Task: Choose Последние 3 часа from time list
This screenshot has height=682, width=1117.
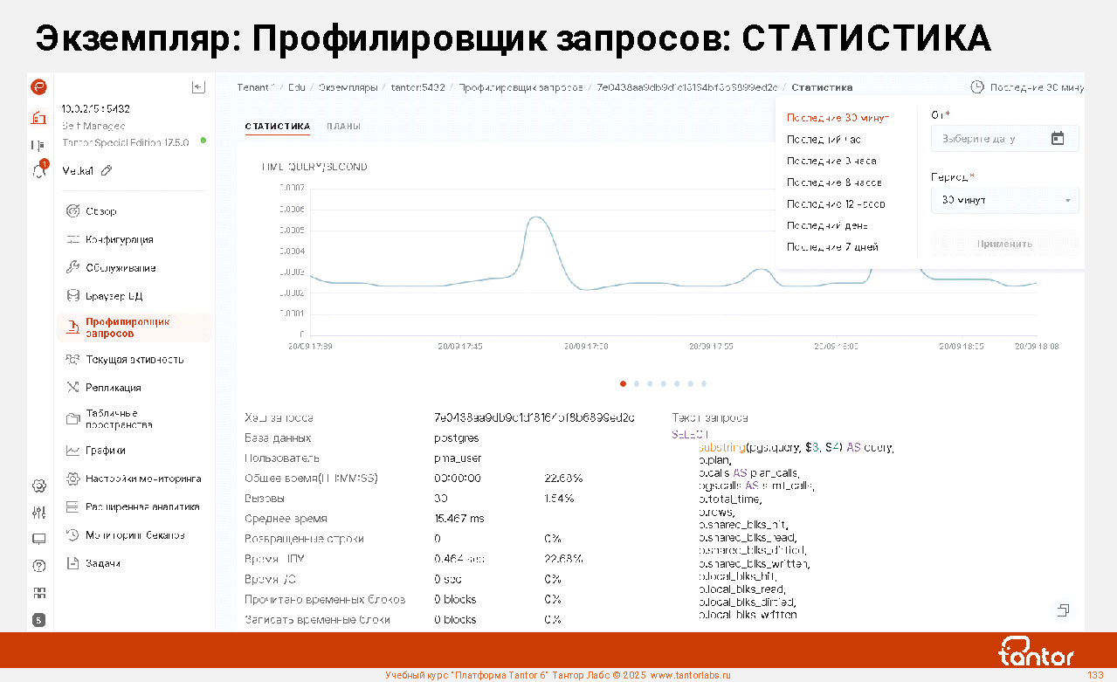Action: pos(831,161)
